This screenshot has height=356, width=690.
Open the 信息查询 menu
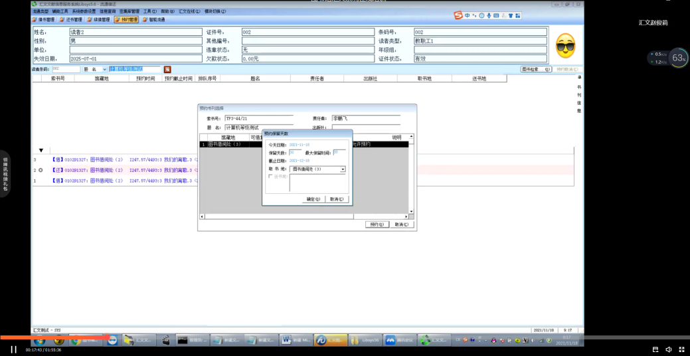pos(108,11)
